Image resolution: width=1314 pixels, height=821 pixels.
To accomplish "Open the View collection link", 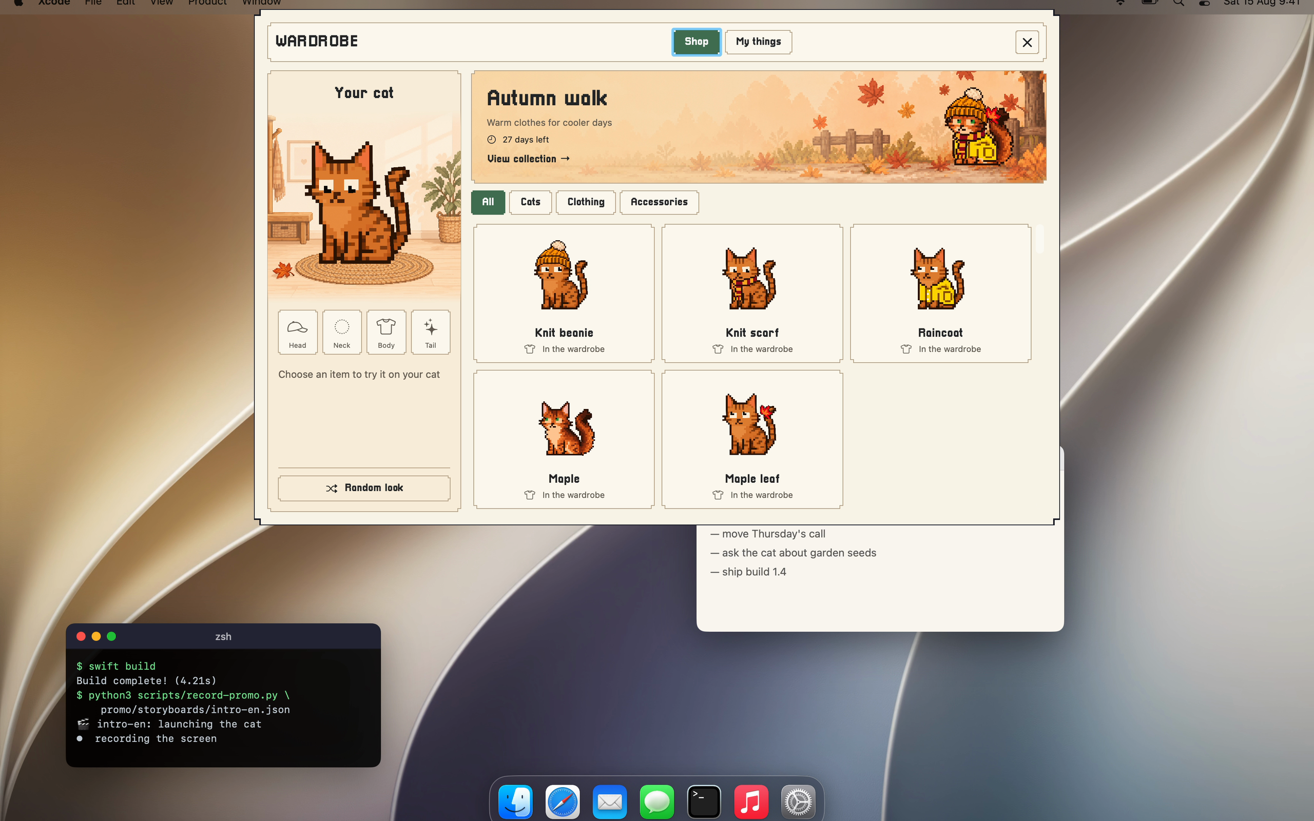I will [x=528, y=159].
